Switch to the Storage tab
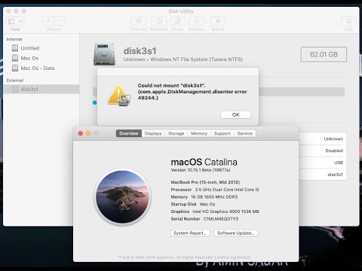This screenshot has width=362, height=271. click(176, 133)
